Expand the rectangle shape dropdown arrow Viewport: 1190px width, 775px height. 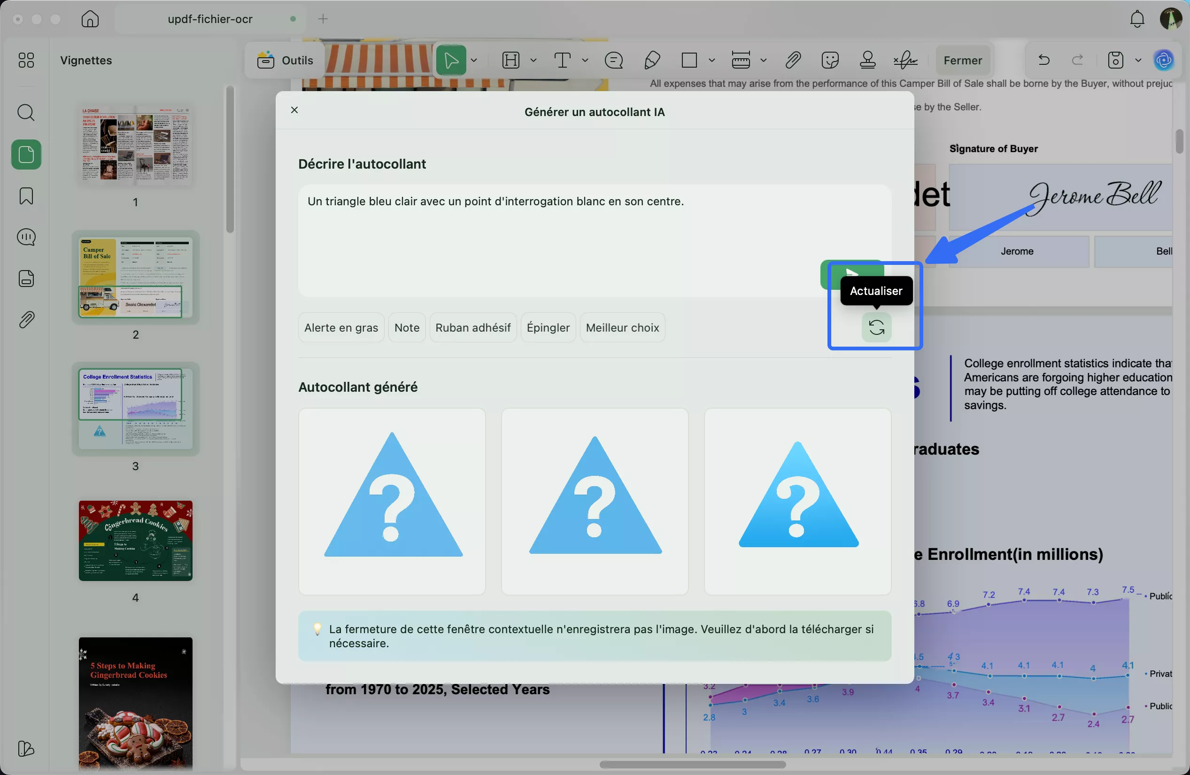pos(711,61)
